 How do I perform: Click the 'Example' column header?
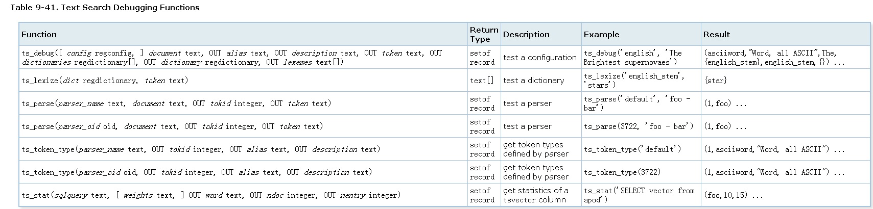[x=601, y=35]
